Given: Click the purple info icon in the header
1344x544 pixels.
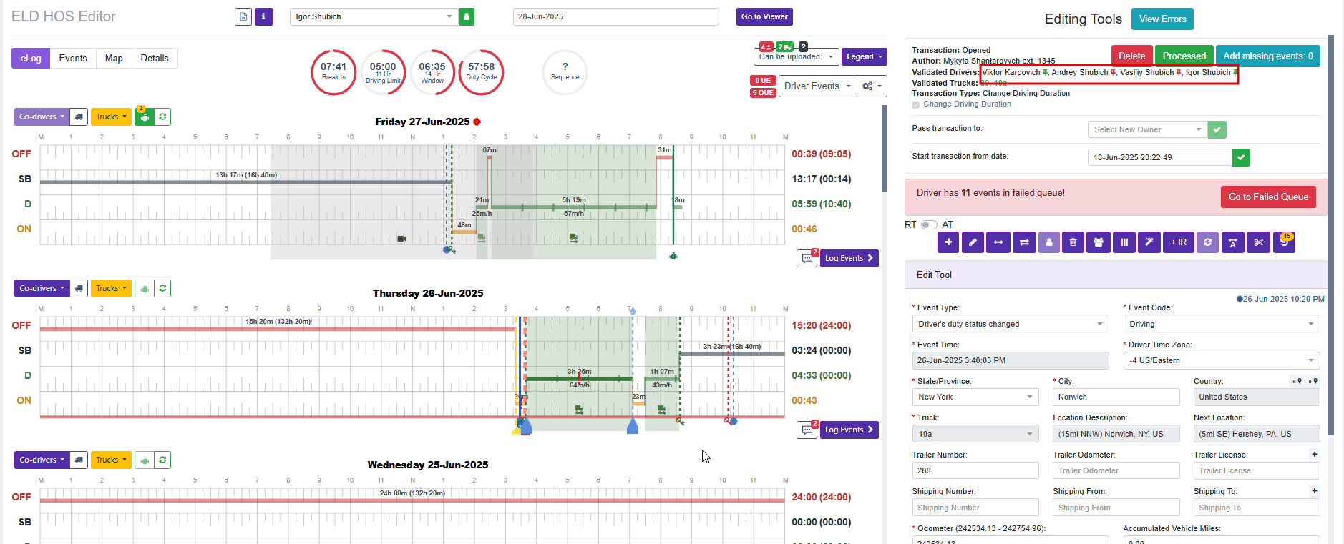Looking at the screenshot, I should [263, 16].
